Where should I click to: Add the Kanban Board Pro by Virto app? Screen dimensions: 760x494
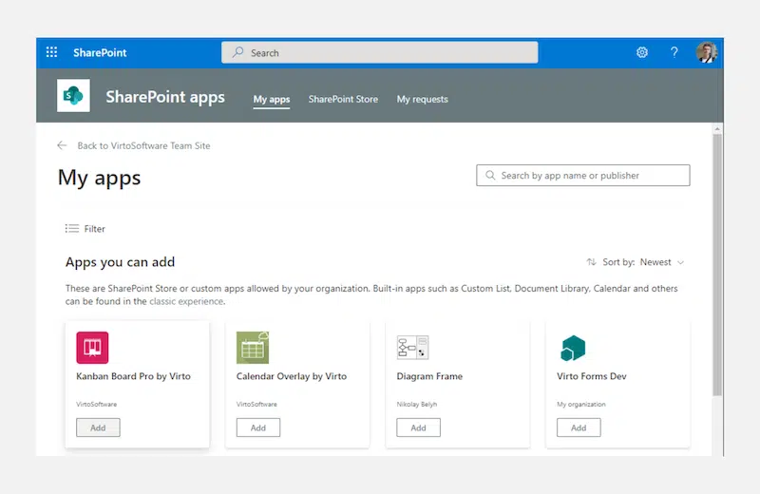98,427
